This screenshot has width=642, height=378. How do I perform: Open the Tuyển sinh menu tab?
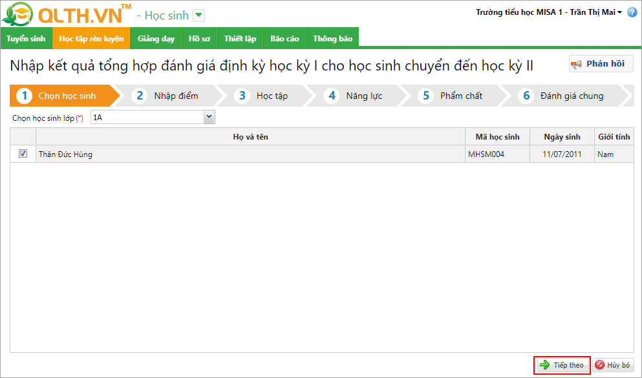tap(26, 39)
